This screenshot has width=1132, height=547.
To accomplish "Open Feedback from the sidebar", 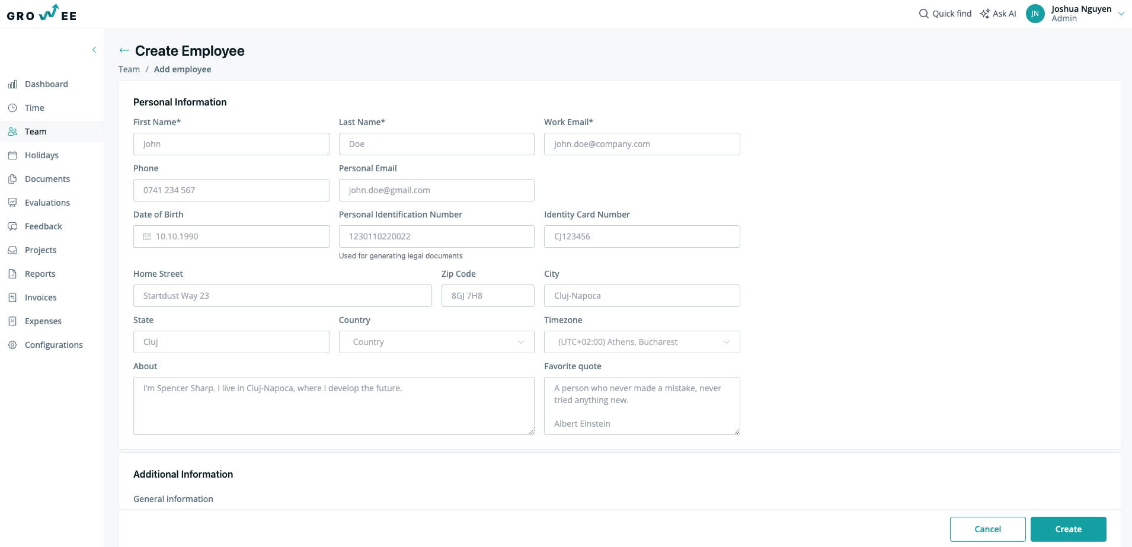I will click(x=43, y=226).
